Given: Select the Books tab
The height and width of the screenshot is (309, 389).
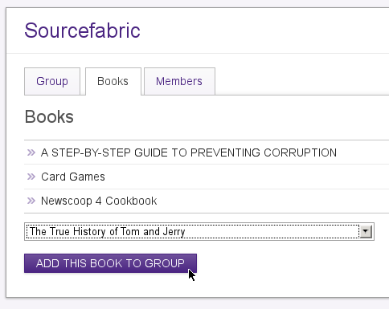Looking at the screenshot, I should (113, 81).
